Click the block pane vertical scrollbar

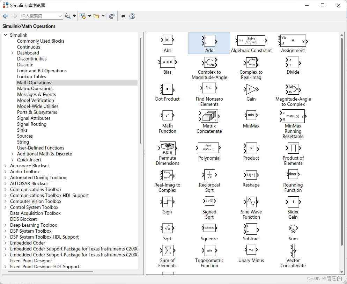[342, 140]
